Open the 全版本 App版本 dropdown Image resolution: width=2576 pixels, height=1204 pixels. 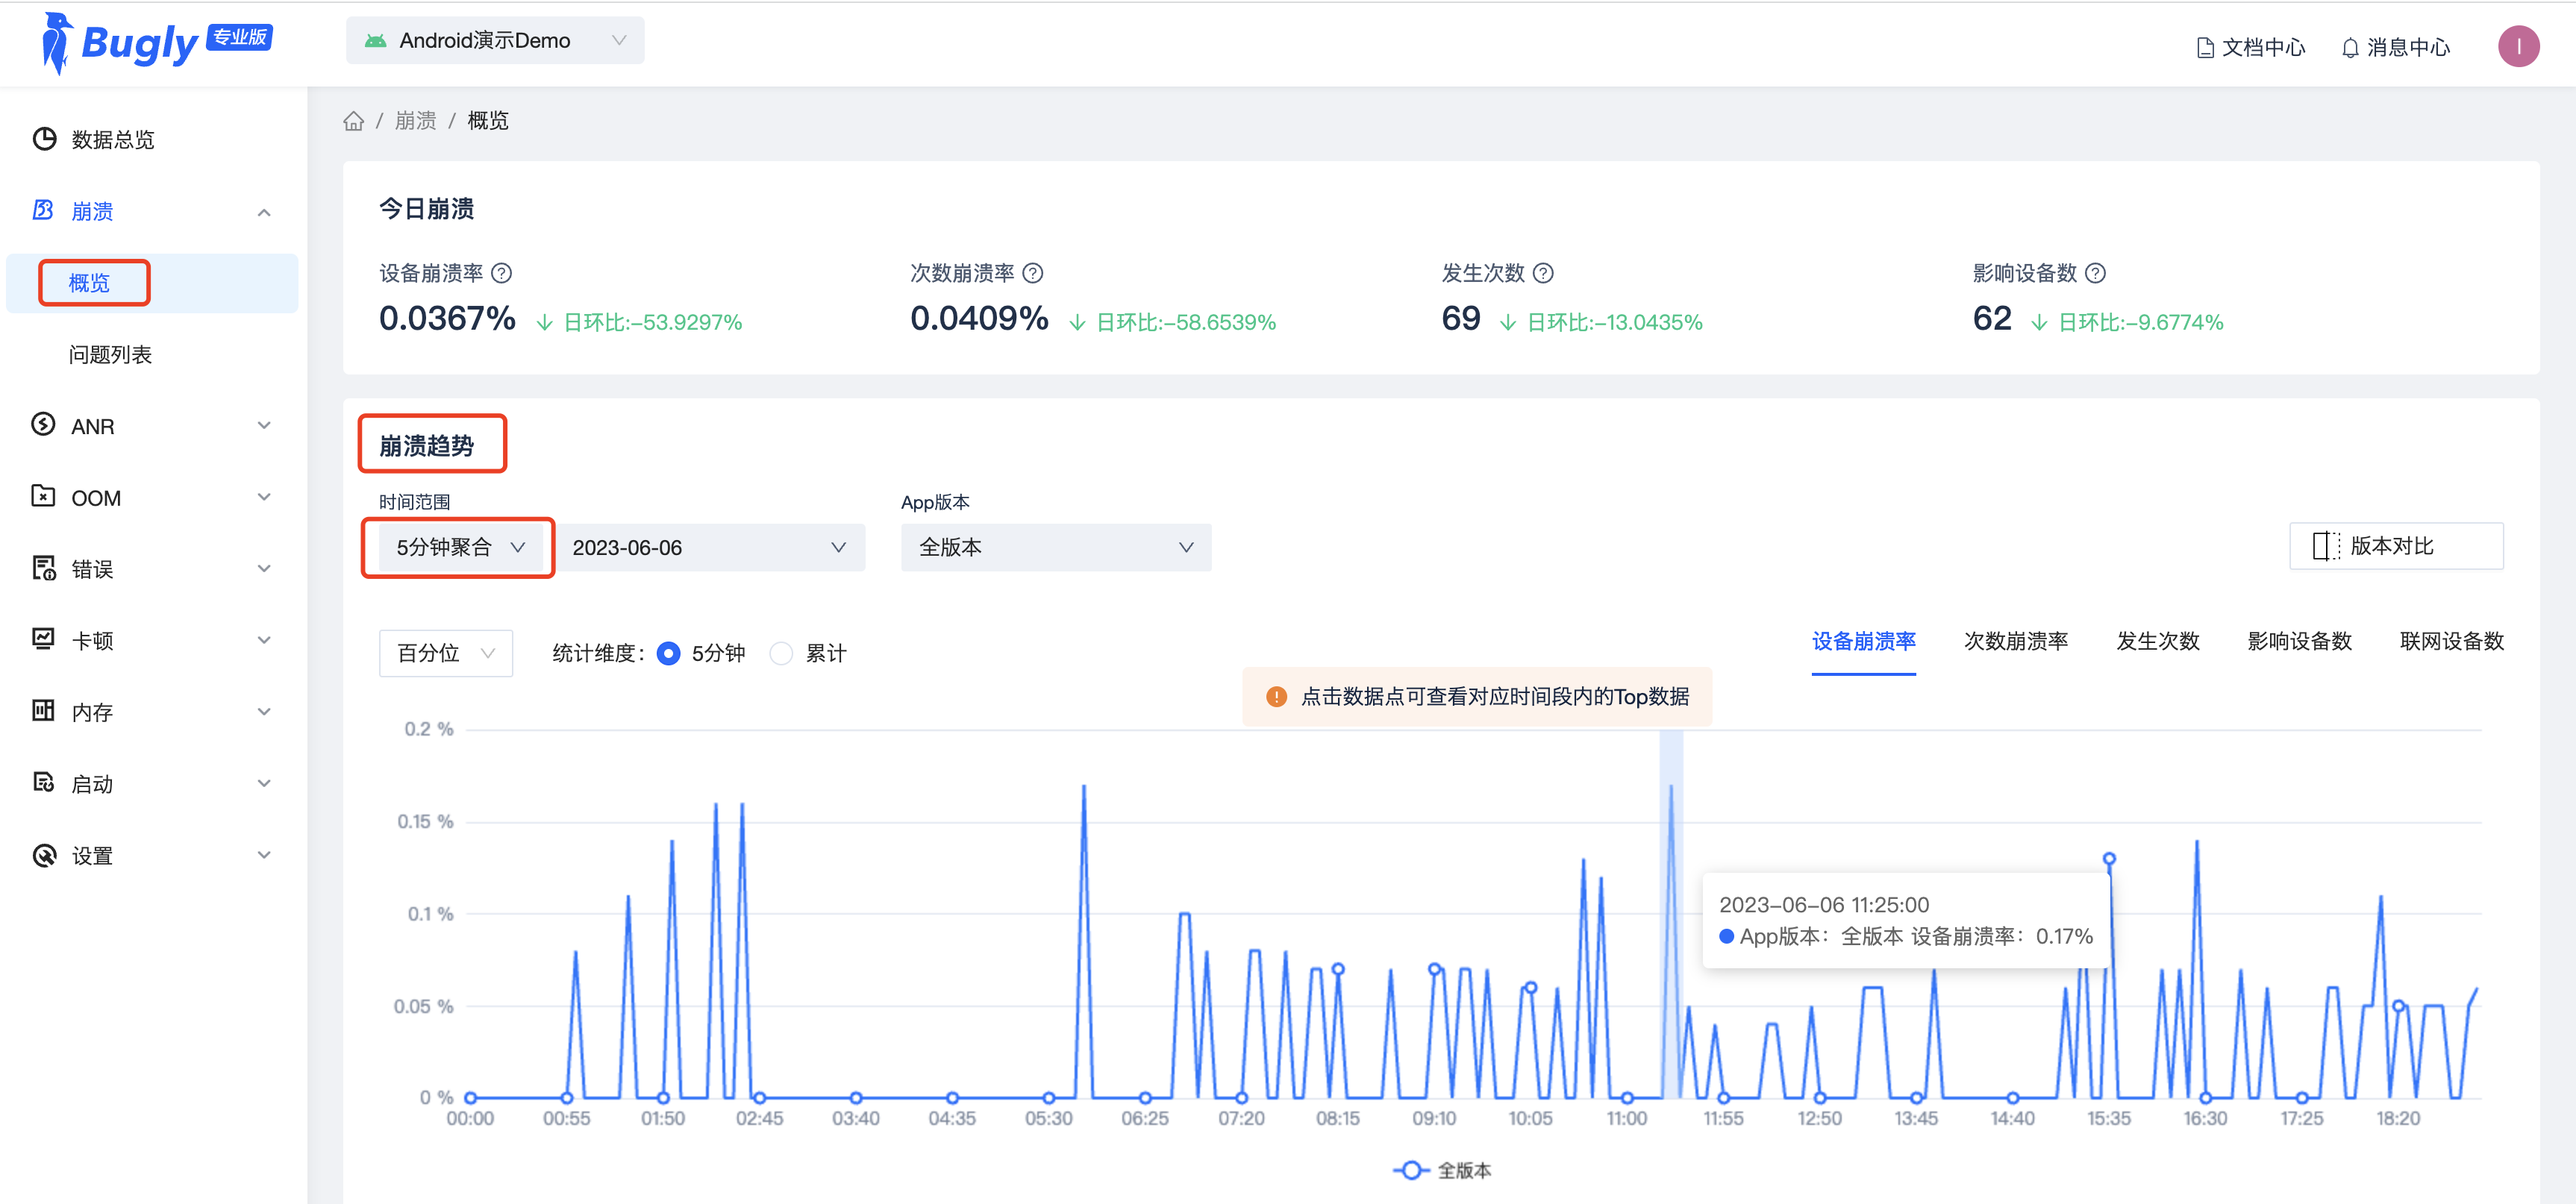(1056, 547)
